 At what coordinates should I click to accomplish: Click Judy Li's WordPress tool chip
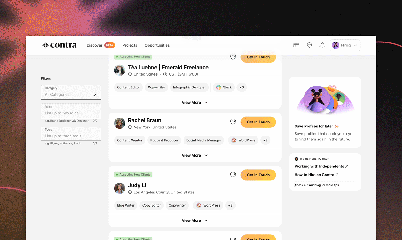tap(208, 205)
